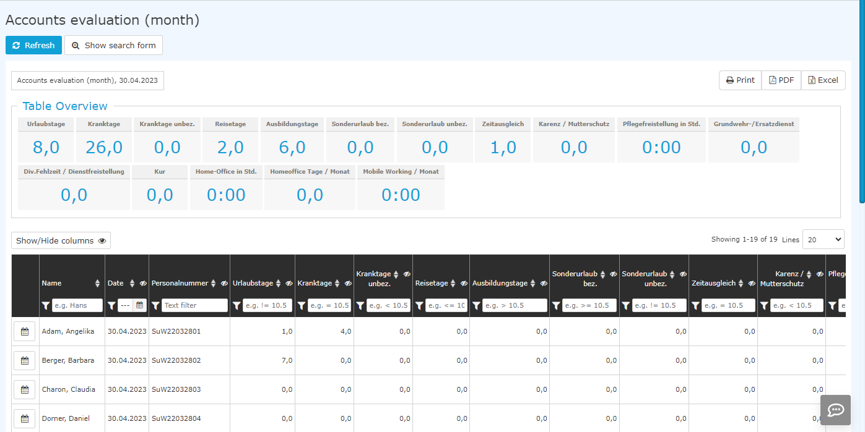
Task: Open date picker in Date filter
Action: pos(140,305)
